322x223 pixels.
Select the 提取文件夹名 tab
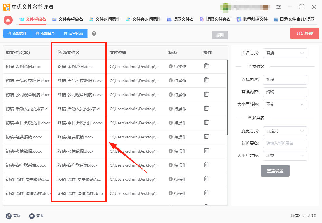(215, 19)
